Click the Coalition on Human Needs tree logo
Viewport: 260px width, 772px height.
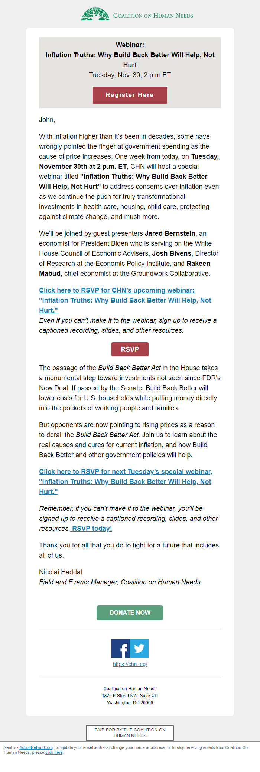(x=94, y=14)
